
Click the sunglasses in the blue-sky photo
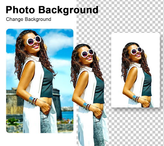[34, 40]
